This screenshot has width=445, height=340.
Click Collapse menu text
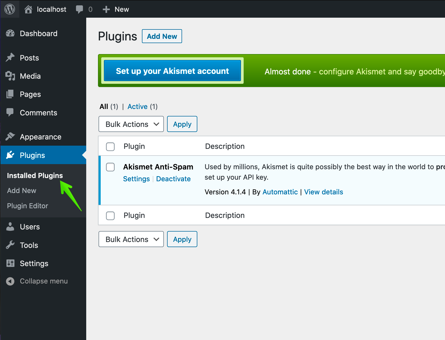pyautogui.click(x=44, y=281)
